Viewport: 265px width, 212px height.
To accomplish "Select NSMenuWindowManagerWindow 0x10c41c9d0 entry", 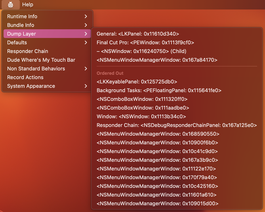I will coord(177,151).
